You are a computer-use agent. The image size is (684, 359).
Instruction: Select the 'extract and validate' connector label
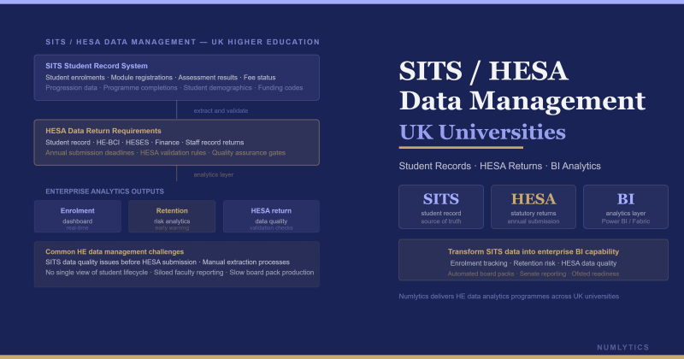(x=221, y=111)
